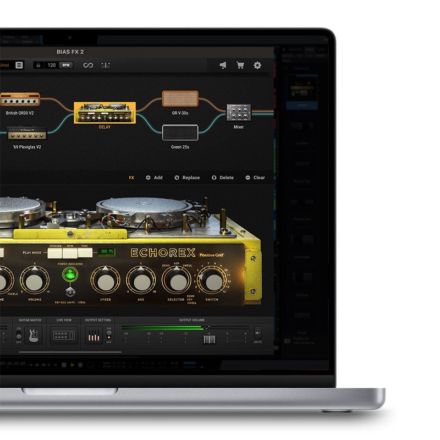Screen dimensions: 440x440
Task: Click the Echo/Rep/Swell Selector knob
Action: coord(177,281)
